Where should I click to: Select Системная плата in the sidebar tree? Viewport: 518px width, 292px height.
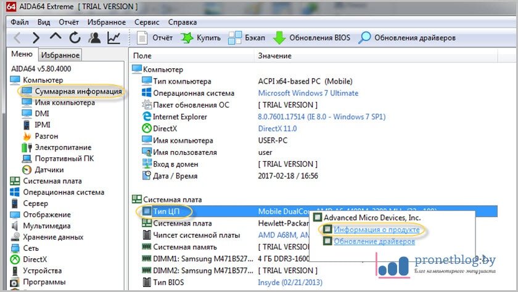pos(46,181)
